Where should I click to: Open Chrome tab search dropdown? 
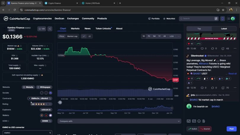3,3
